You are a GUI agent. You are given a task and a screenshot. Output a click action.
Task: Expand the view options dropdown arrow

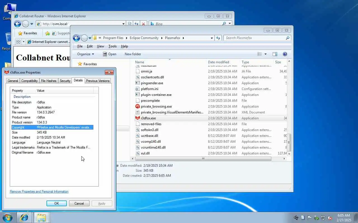point(265,54)
